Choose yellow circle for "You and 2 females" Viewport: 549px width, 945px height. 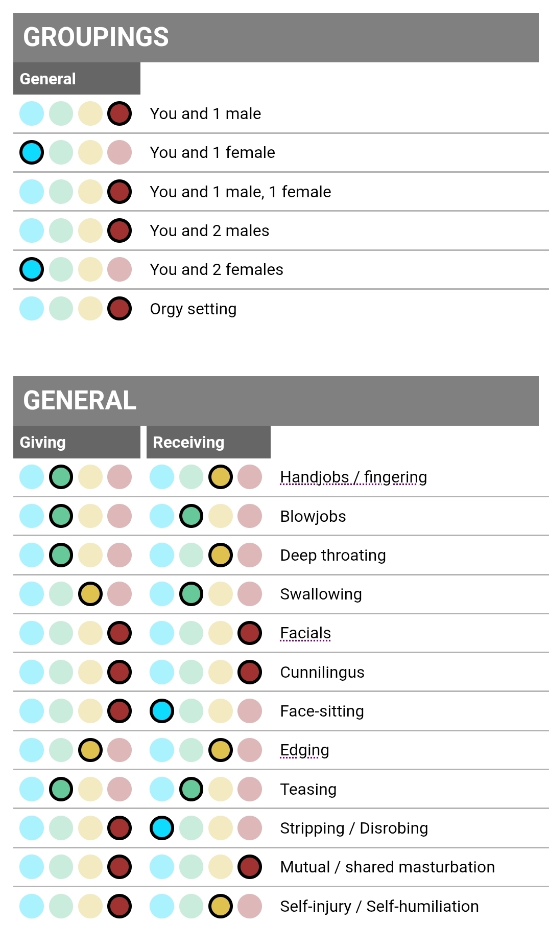(90, 269)
